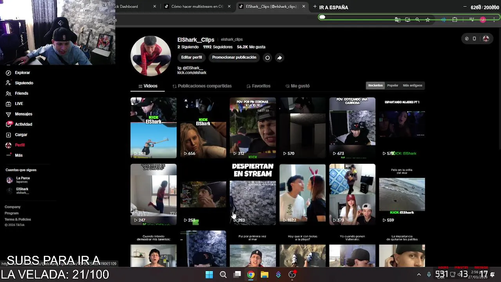Open the 2 Siguiendo list

188,47
